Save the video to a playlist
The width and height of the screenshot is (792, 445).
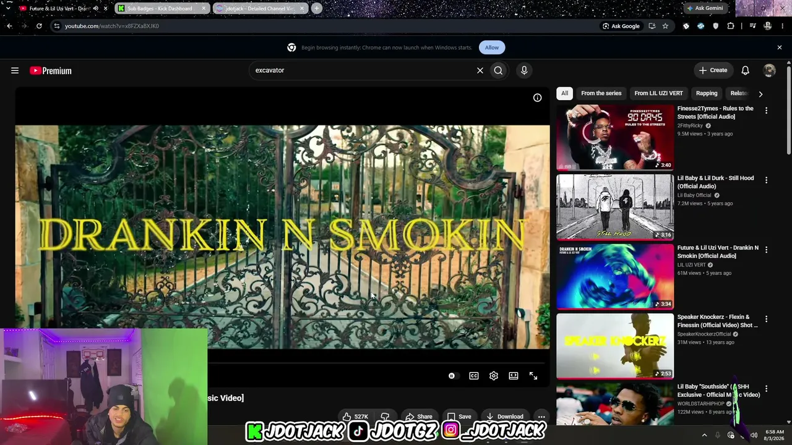pyautogui.click(x=459, y=417)
